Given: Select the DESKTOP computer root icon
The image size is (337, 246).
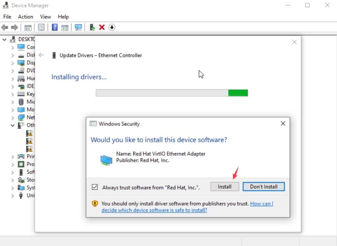Looking at the screenshot, I should tap(13, 39).
